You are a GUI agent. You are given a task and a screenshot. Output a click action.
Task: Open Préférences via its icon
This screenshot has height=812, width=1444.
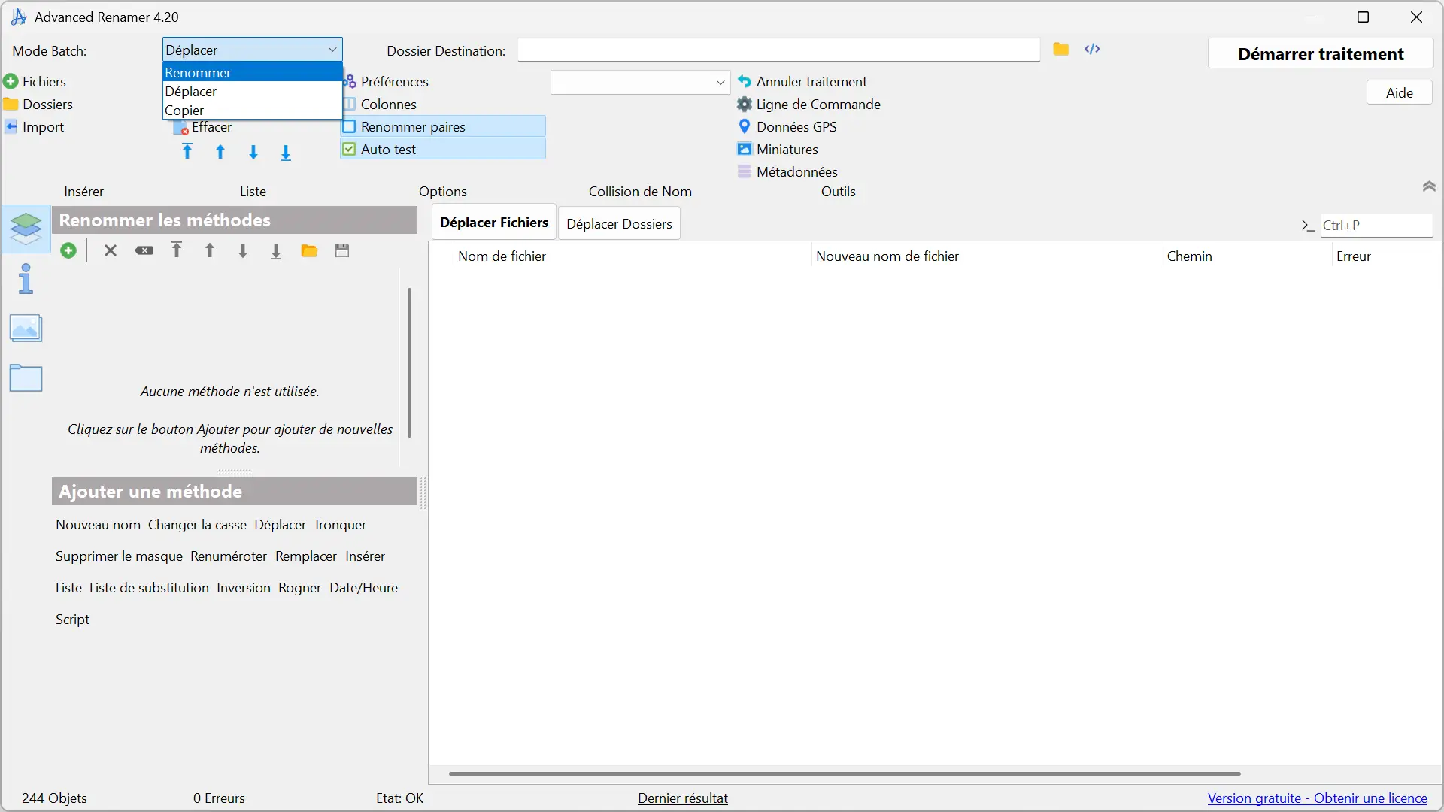click(350, 81)
